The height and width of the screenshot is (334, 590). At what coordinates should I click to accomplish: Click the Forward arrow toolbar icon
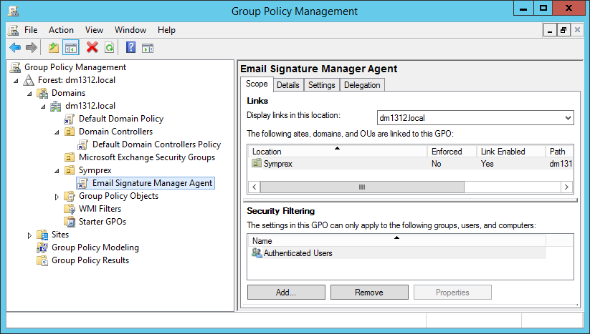click(x=31, y=48)
